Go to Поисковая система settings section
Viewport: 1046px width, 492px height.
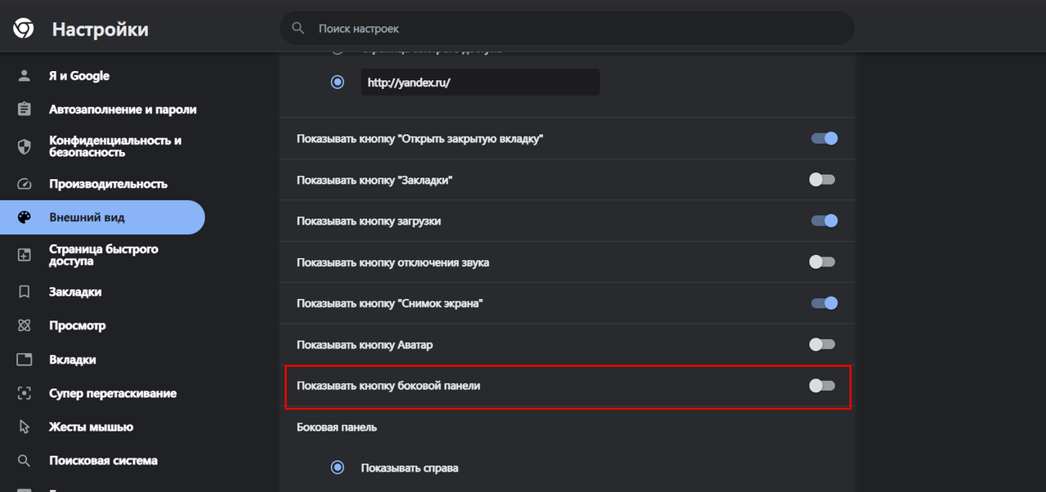[x=102, y=460]
